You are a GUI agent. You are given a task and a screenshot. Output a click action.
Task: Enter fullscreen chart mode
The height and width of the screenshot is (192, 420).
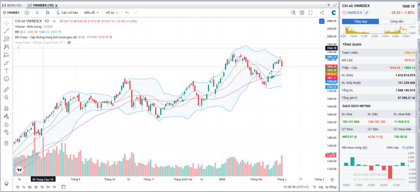(310, 13)
